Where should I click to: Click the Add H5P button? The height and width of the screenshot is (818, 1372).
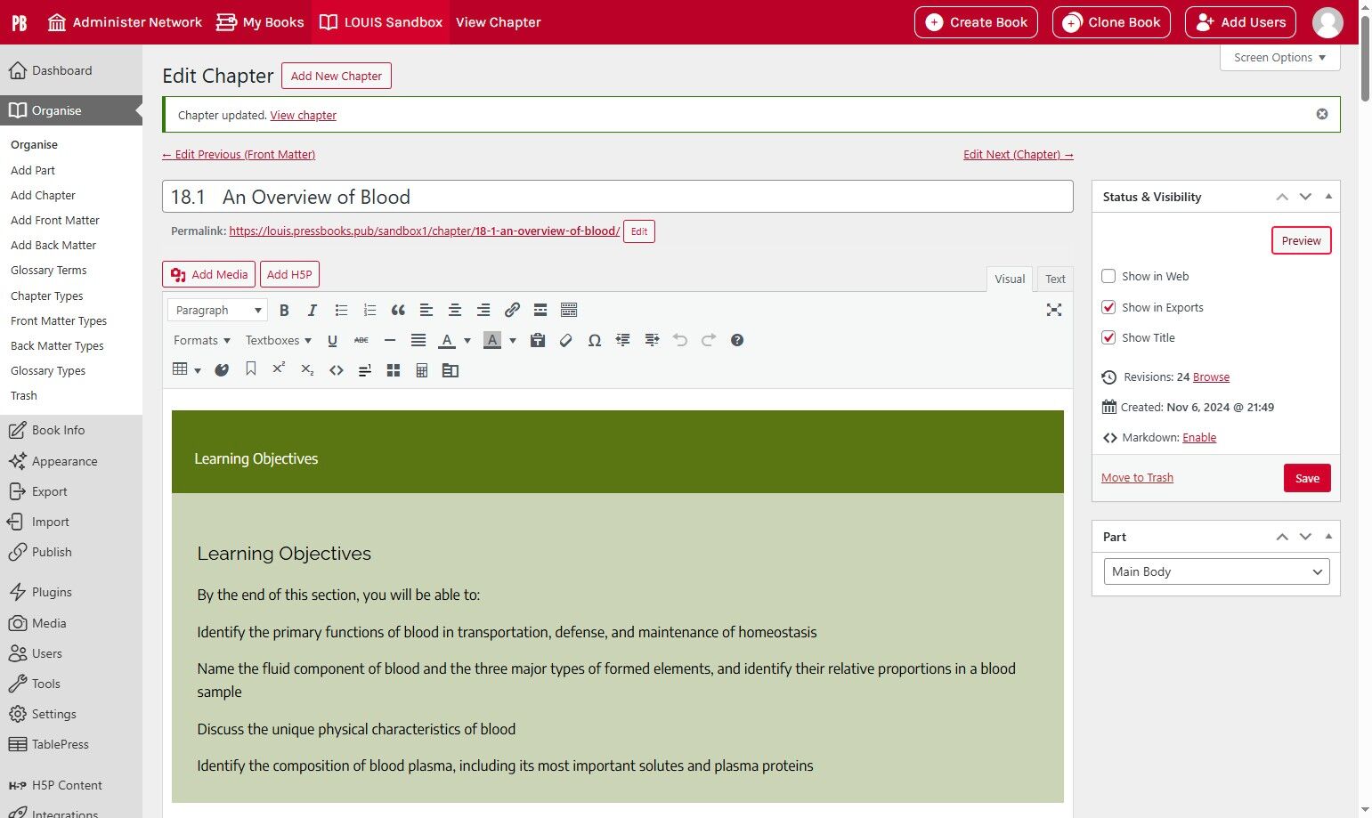[289, 274]
